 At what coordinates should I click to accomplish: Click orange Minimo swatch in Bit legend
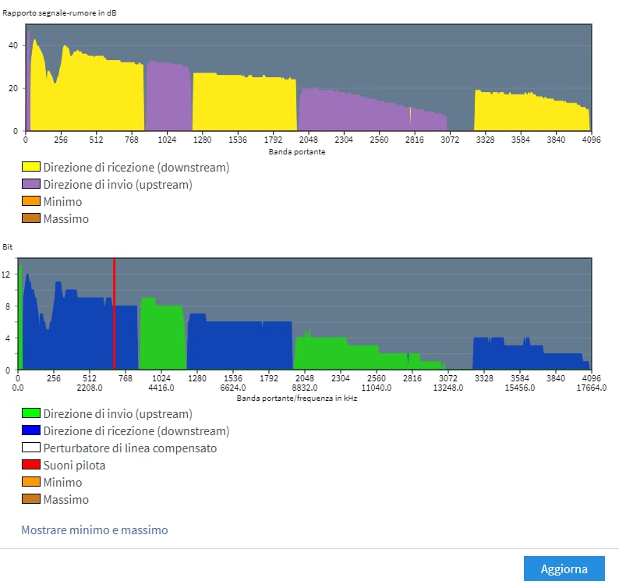[x=30, y=482]
